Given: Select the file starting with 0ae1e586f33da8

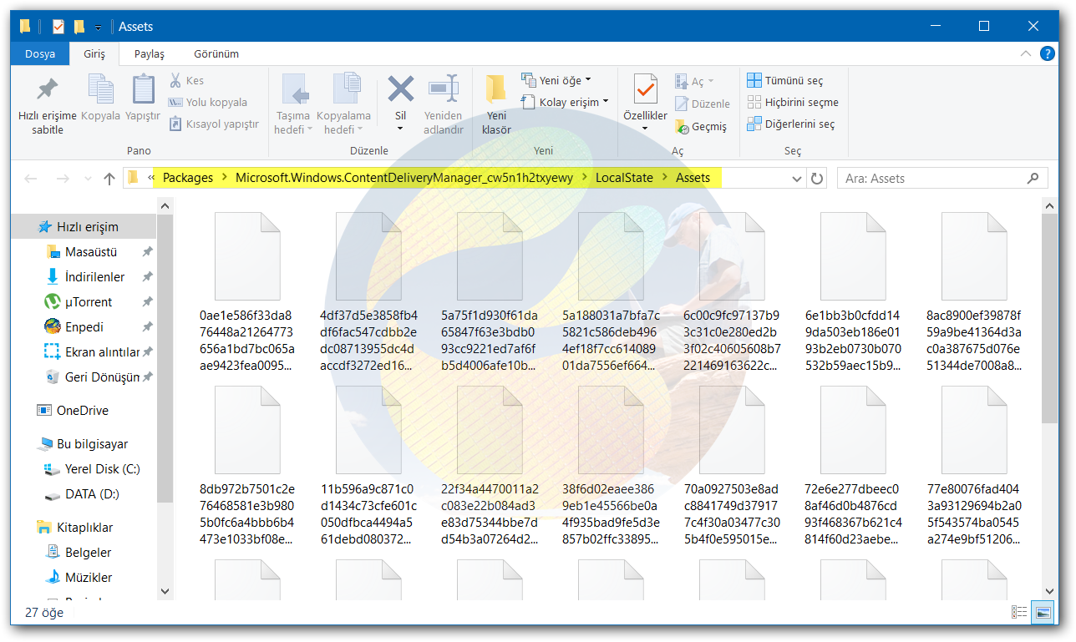Looking at the screenshot, I should point(247,255).
